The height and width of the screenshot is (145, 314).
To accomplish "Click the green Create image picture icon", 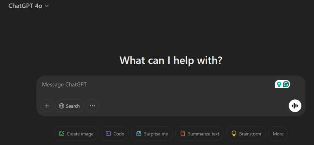I will pos(61,134).
